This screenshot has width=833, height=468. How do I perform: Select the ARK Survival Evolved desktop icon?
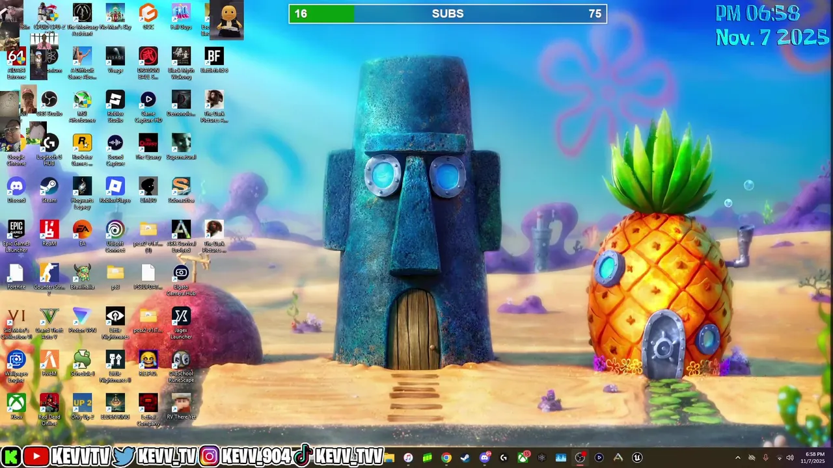181,236
